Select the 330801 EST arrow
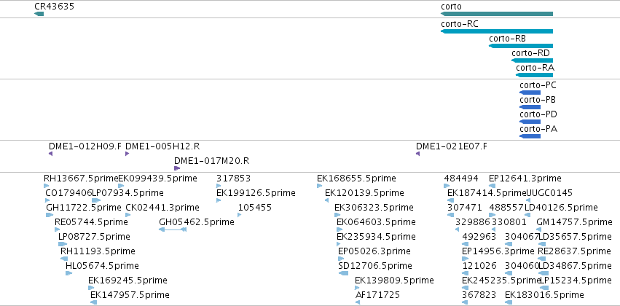This screenshot has height=306, width=620. [x=493, y=229]
